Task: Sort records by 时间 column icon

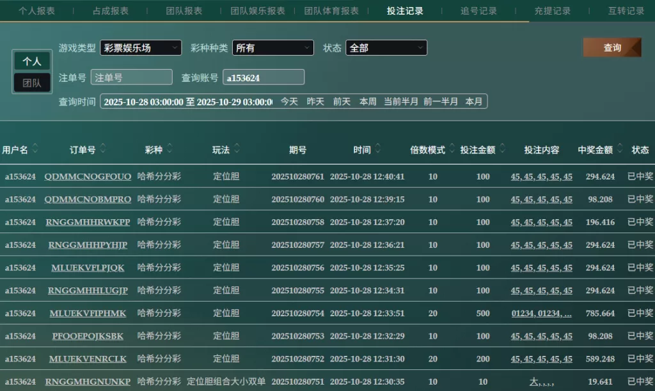Action: [x=377, y=149]
